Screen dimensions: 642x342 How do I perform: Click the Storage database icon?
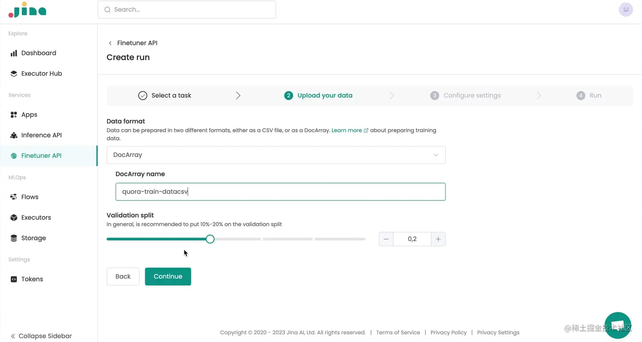[14, 238]
